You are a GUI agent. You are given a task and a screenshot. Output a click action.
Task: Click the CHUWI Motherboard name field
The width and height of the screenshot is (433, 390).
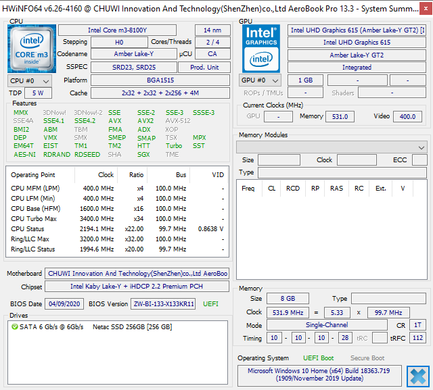(137, 273)
